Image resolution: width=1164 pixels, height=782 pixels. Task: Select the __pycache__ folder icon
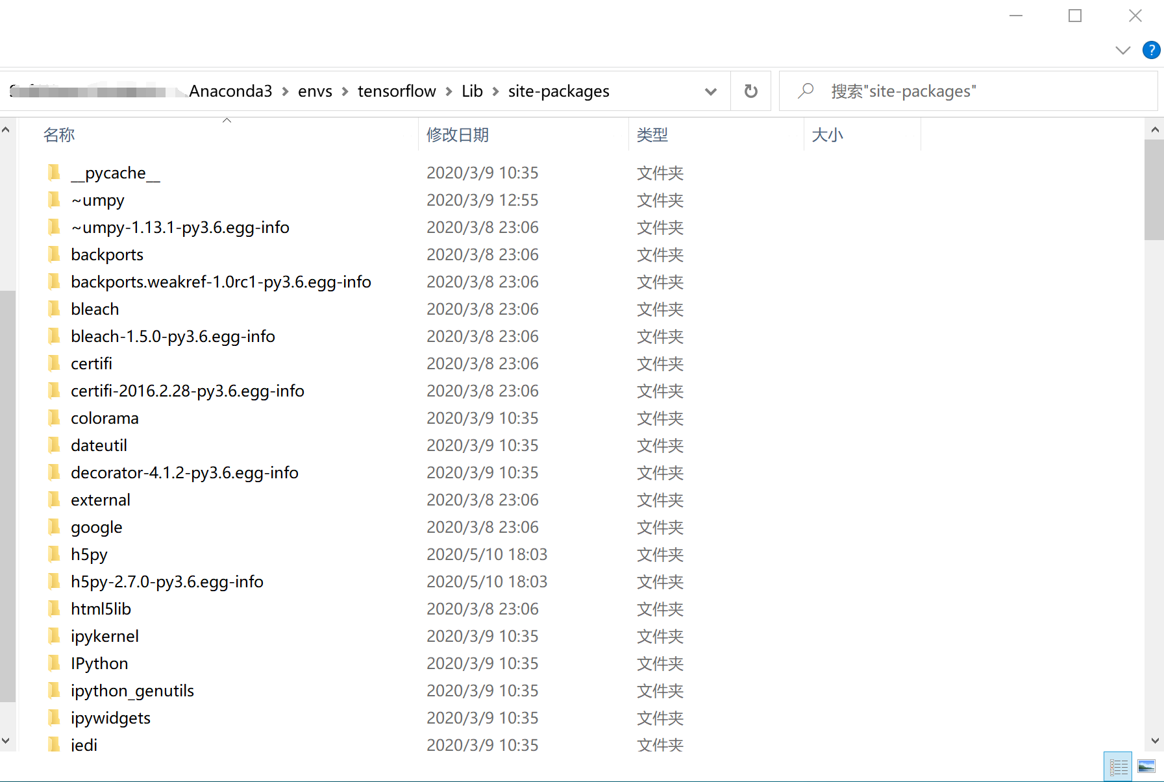(54, 173)
